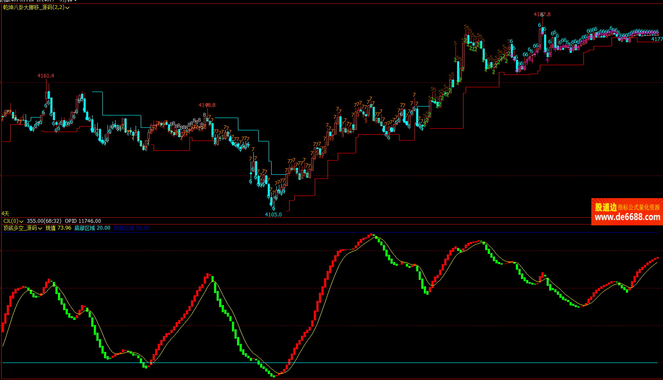Image resolution: width=663 pixels, height=380 pixels.
Task: Click the 4177 latest price label
Action: (x=657, y=39)
